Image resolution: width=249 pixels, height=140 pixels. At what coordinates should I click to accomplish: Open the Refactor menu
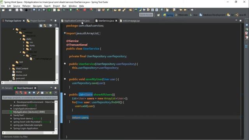coord(26,6)
